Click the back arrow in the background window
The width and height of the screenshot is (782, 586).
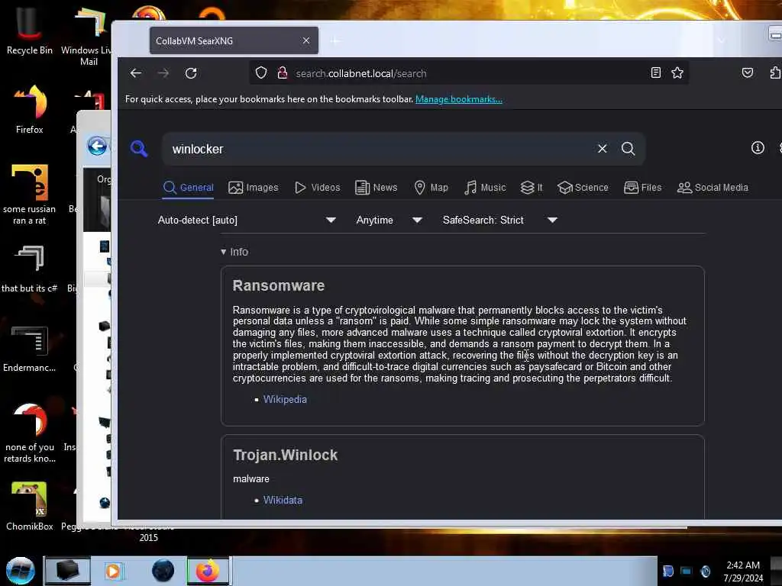click(97, 146)
